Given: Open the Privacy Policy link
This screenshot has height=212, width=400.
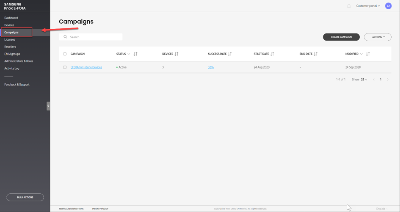Looking at the screenshot, I should [x=100, y=209].
